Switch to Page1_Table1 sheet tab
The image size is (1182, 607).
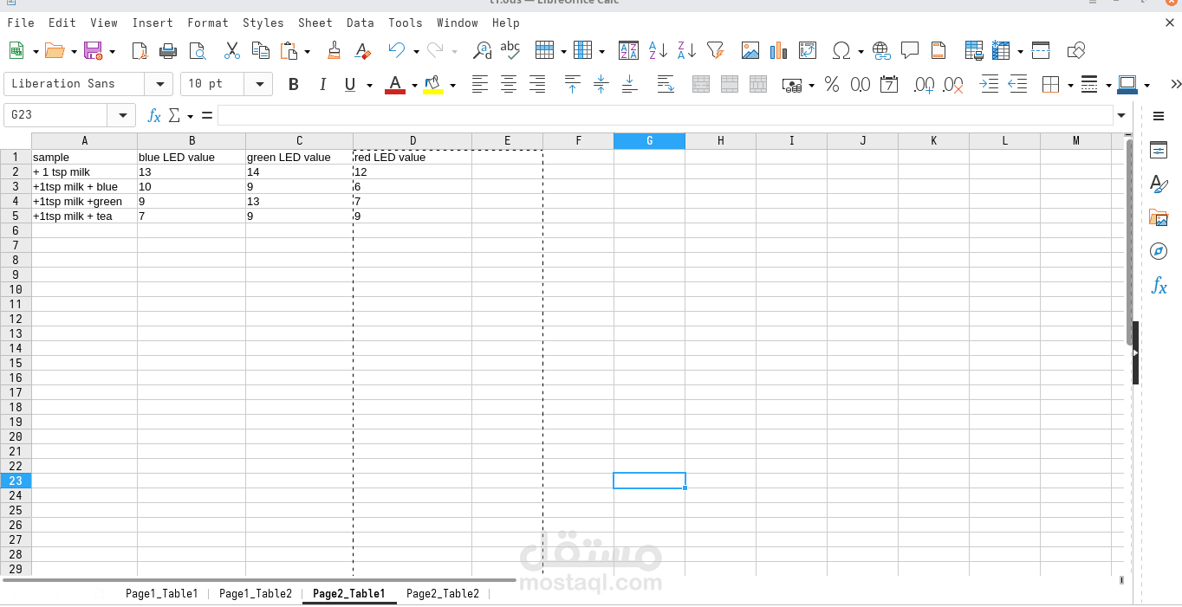tap(162, 593)
